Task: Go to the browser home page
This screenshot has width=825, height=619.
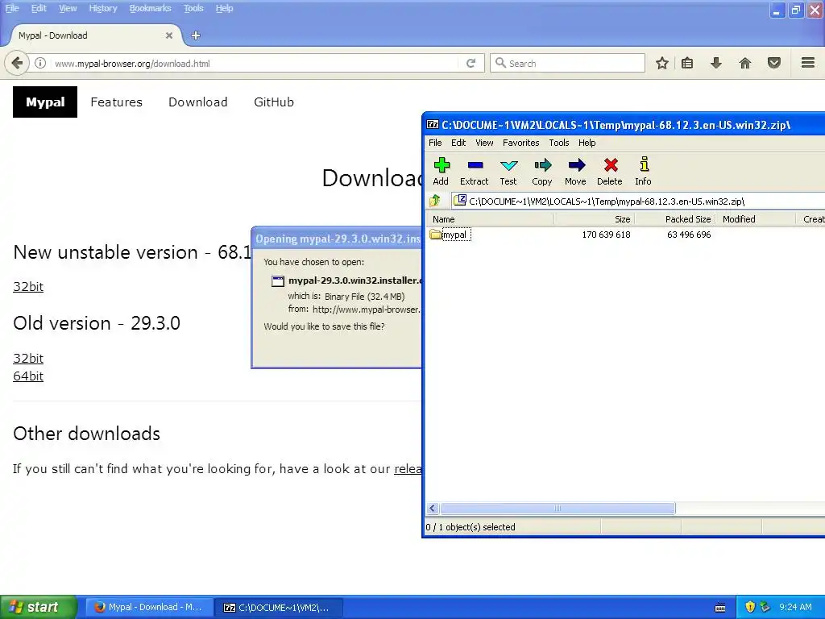Action: 745,63
